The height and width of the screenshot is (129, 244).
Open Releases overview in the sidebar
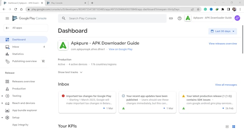(24, 81)
